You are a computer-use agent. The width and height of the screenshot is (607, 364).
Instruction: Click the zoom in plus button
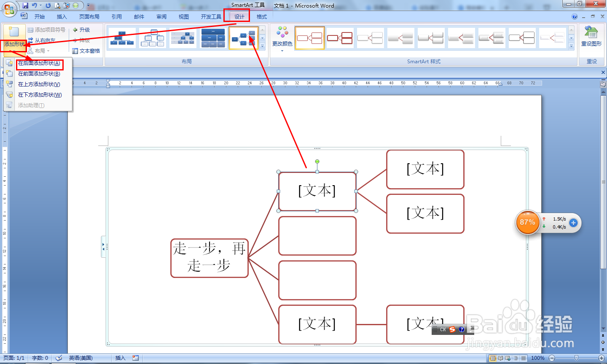point(602,358)
